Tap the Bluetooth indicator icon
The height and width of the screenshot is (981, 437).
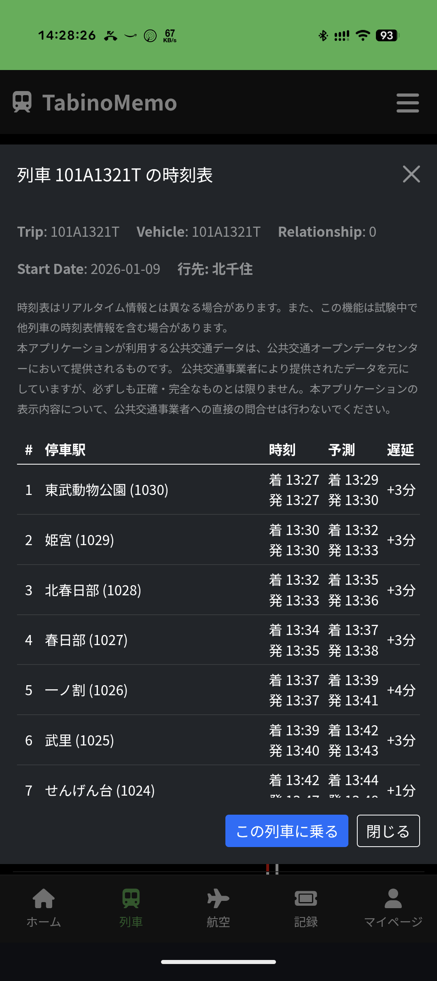pos(322,36)
